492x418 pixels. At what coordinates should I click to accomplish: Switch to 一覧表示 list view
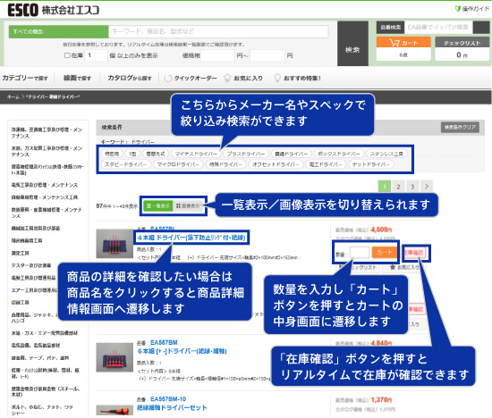tap(158, 205)
